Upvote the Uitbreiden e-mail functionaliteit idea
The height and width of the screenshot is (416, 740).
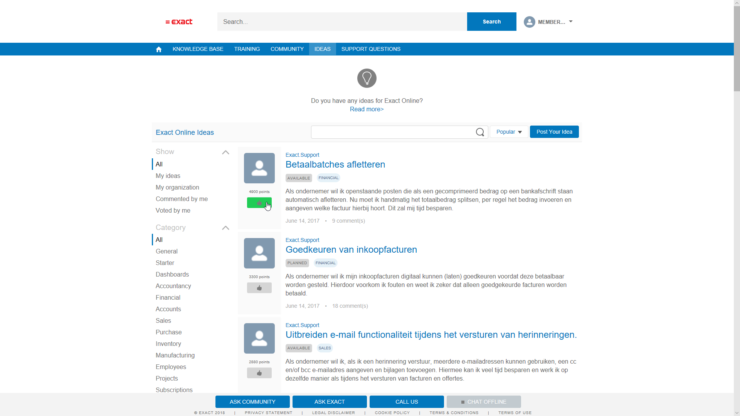(259, 373)
